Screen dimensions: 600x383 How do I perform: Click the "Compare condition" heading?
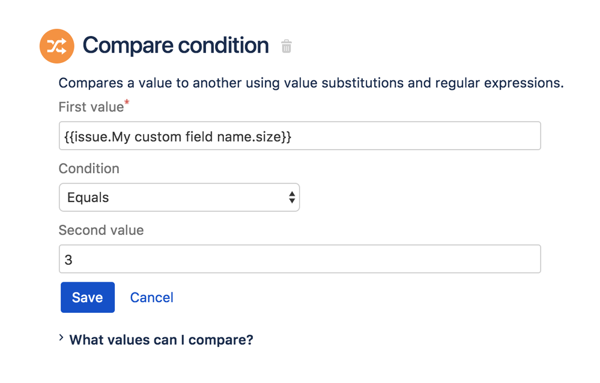tap(175, 46)
